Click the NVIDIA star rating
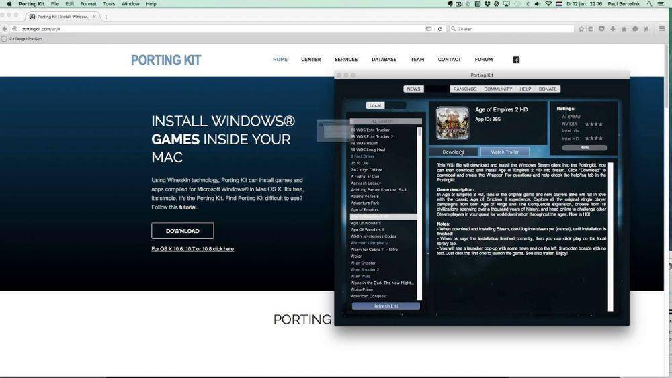672x378 pixels. (x=594, y=124)
